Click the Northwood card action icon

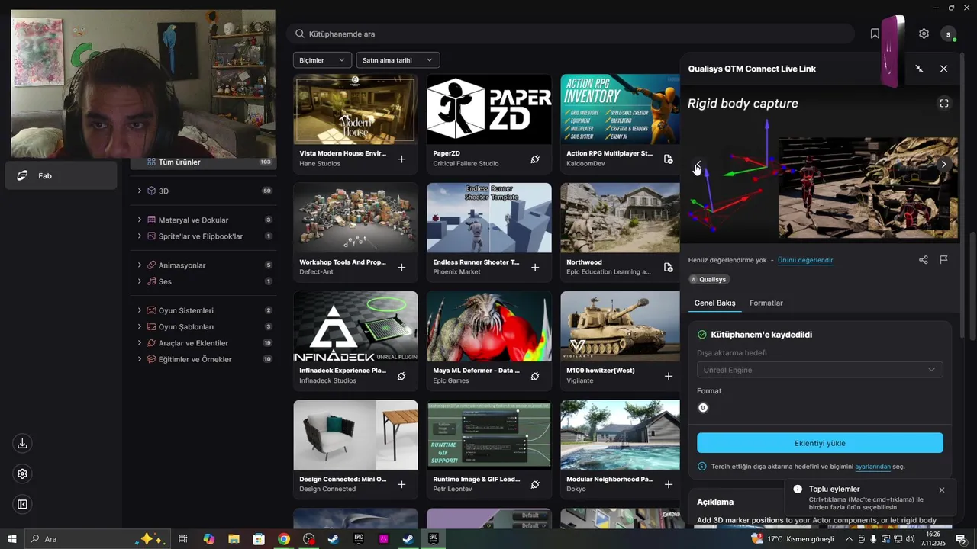tap(668, 267)
